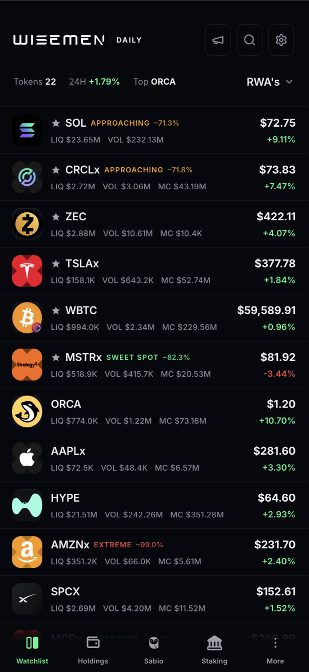Viewport: 309px width, 672px height.
Task: Open the DAILY timeframe selector
Action: pyautogui.click(x=129, y=40)
